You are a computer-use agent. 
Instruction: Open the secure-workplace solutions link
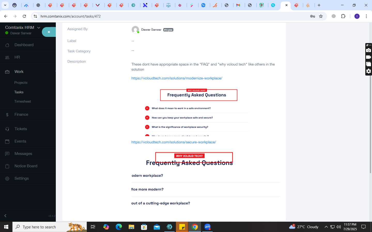coord(174,142)
